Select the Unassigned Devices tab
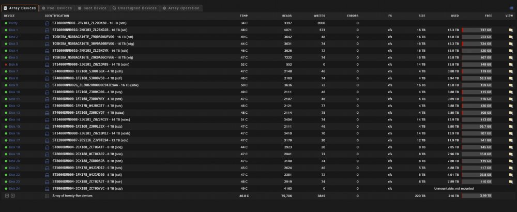This screenshot has height=212, width=517. pos(134,8)
